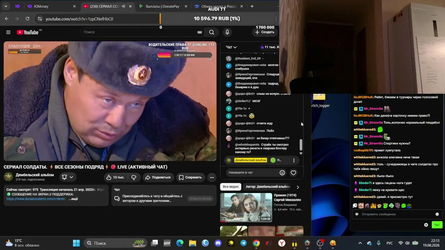445x250 pixels.
Task: Open Microsoft Edge from the taskbar
Action: (x=180, y=243)
